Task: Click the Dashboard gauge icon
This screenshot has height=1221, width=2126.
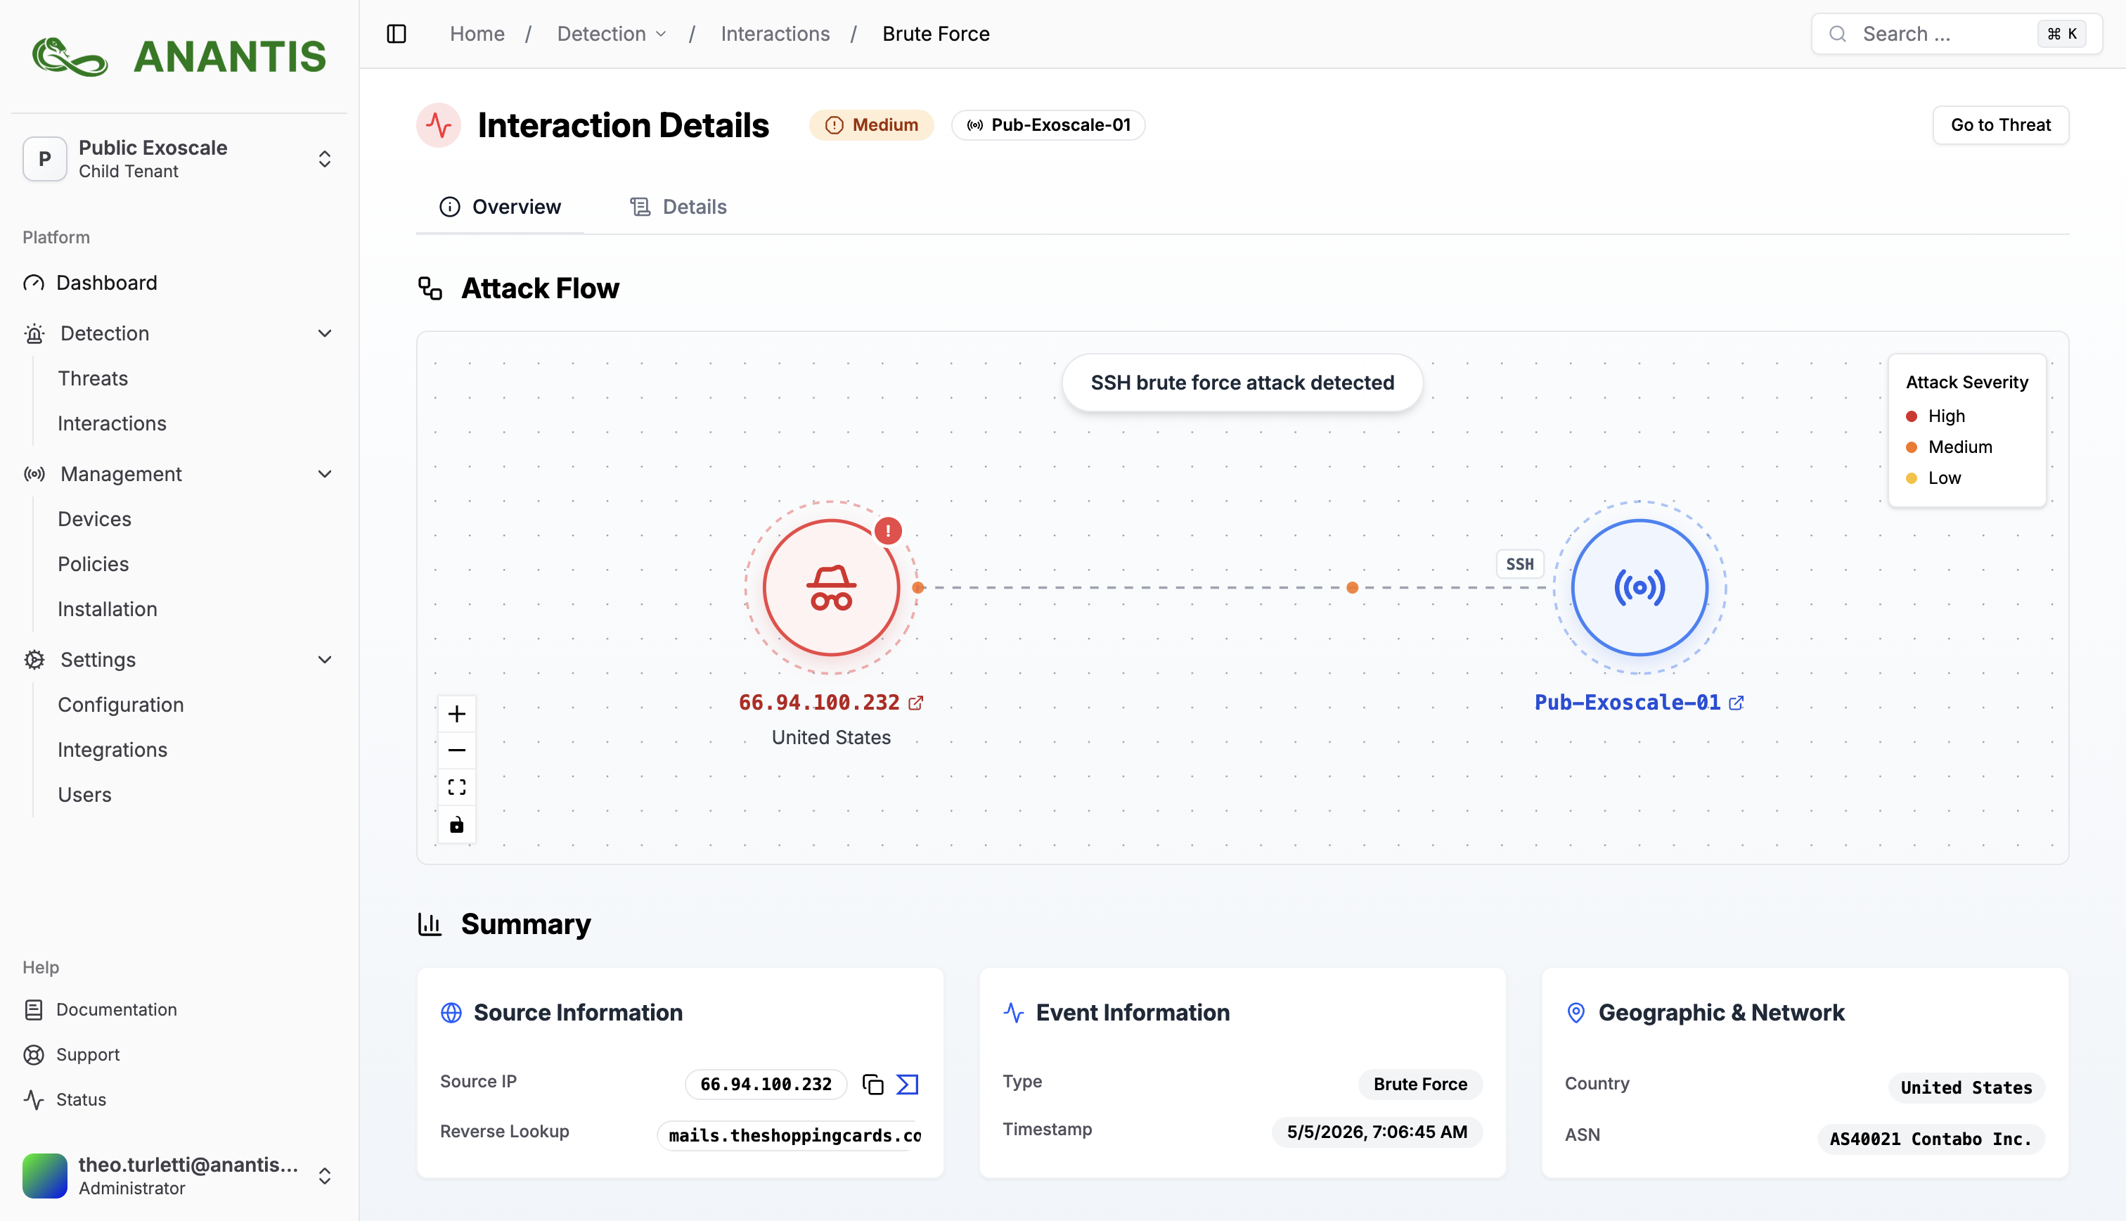Action: click(x=34, y=283)
